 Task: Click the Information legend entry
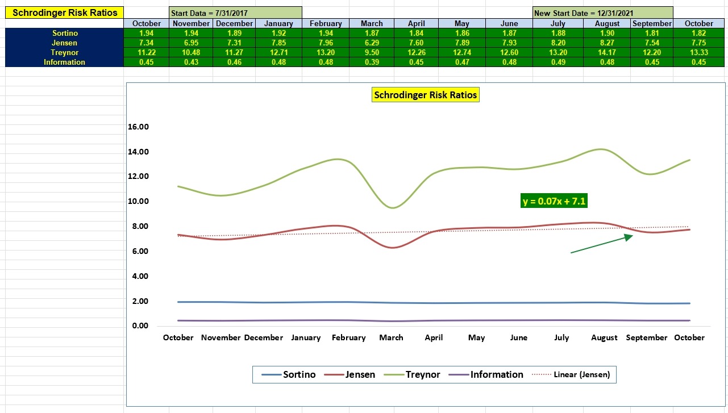[x=486, y=374]
